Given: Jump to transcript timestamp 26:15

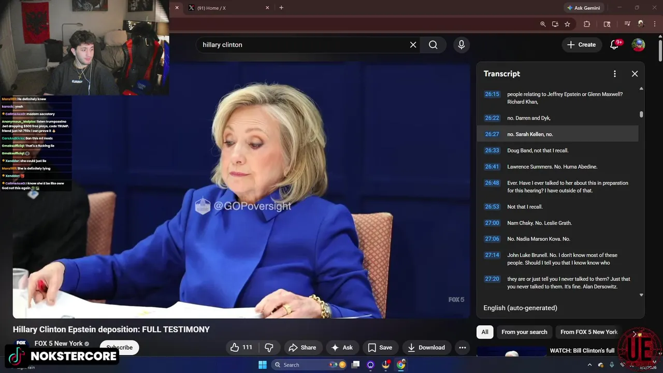Looking at the screenshot, I should tap(492, 94).
